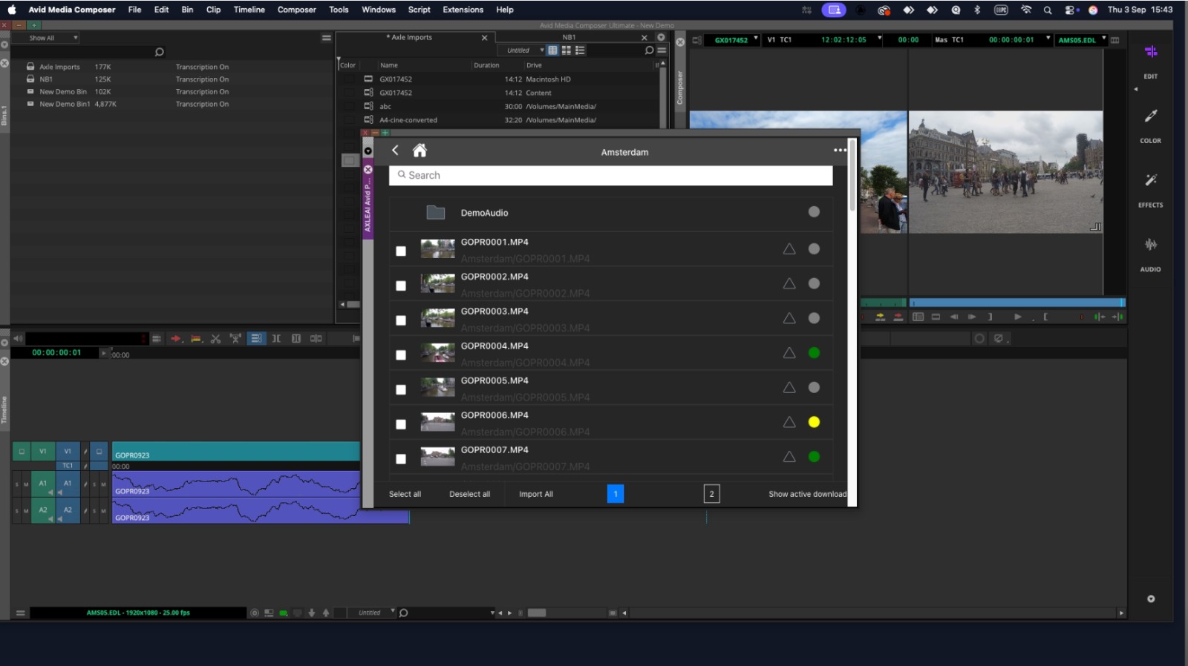Check the GOPR0005.MP4 checkbox

(x=401, y=390)
